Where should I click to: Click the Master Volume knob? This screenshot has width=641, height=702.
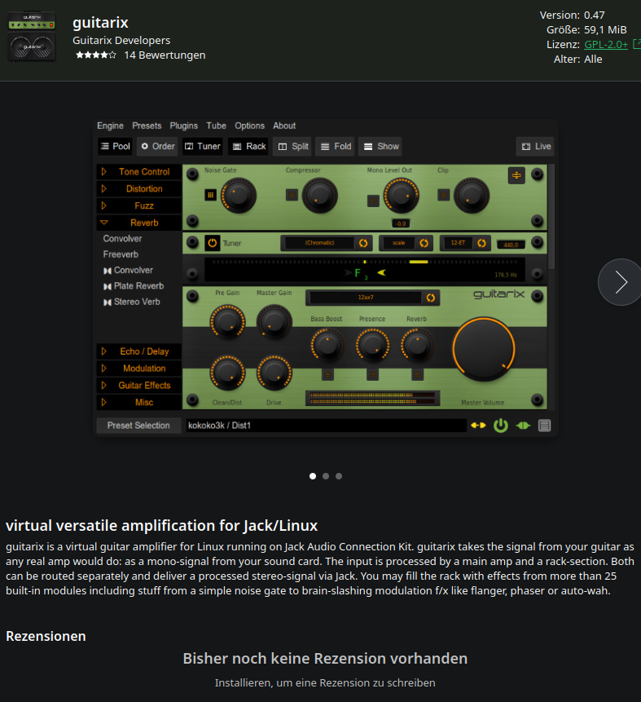[484, 349]
